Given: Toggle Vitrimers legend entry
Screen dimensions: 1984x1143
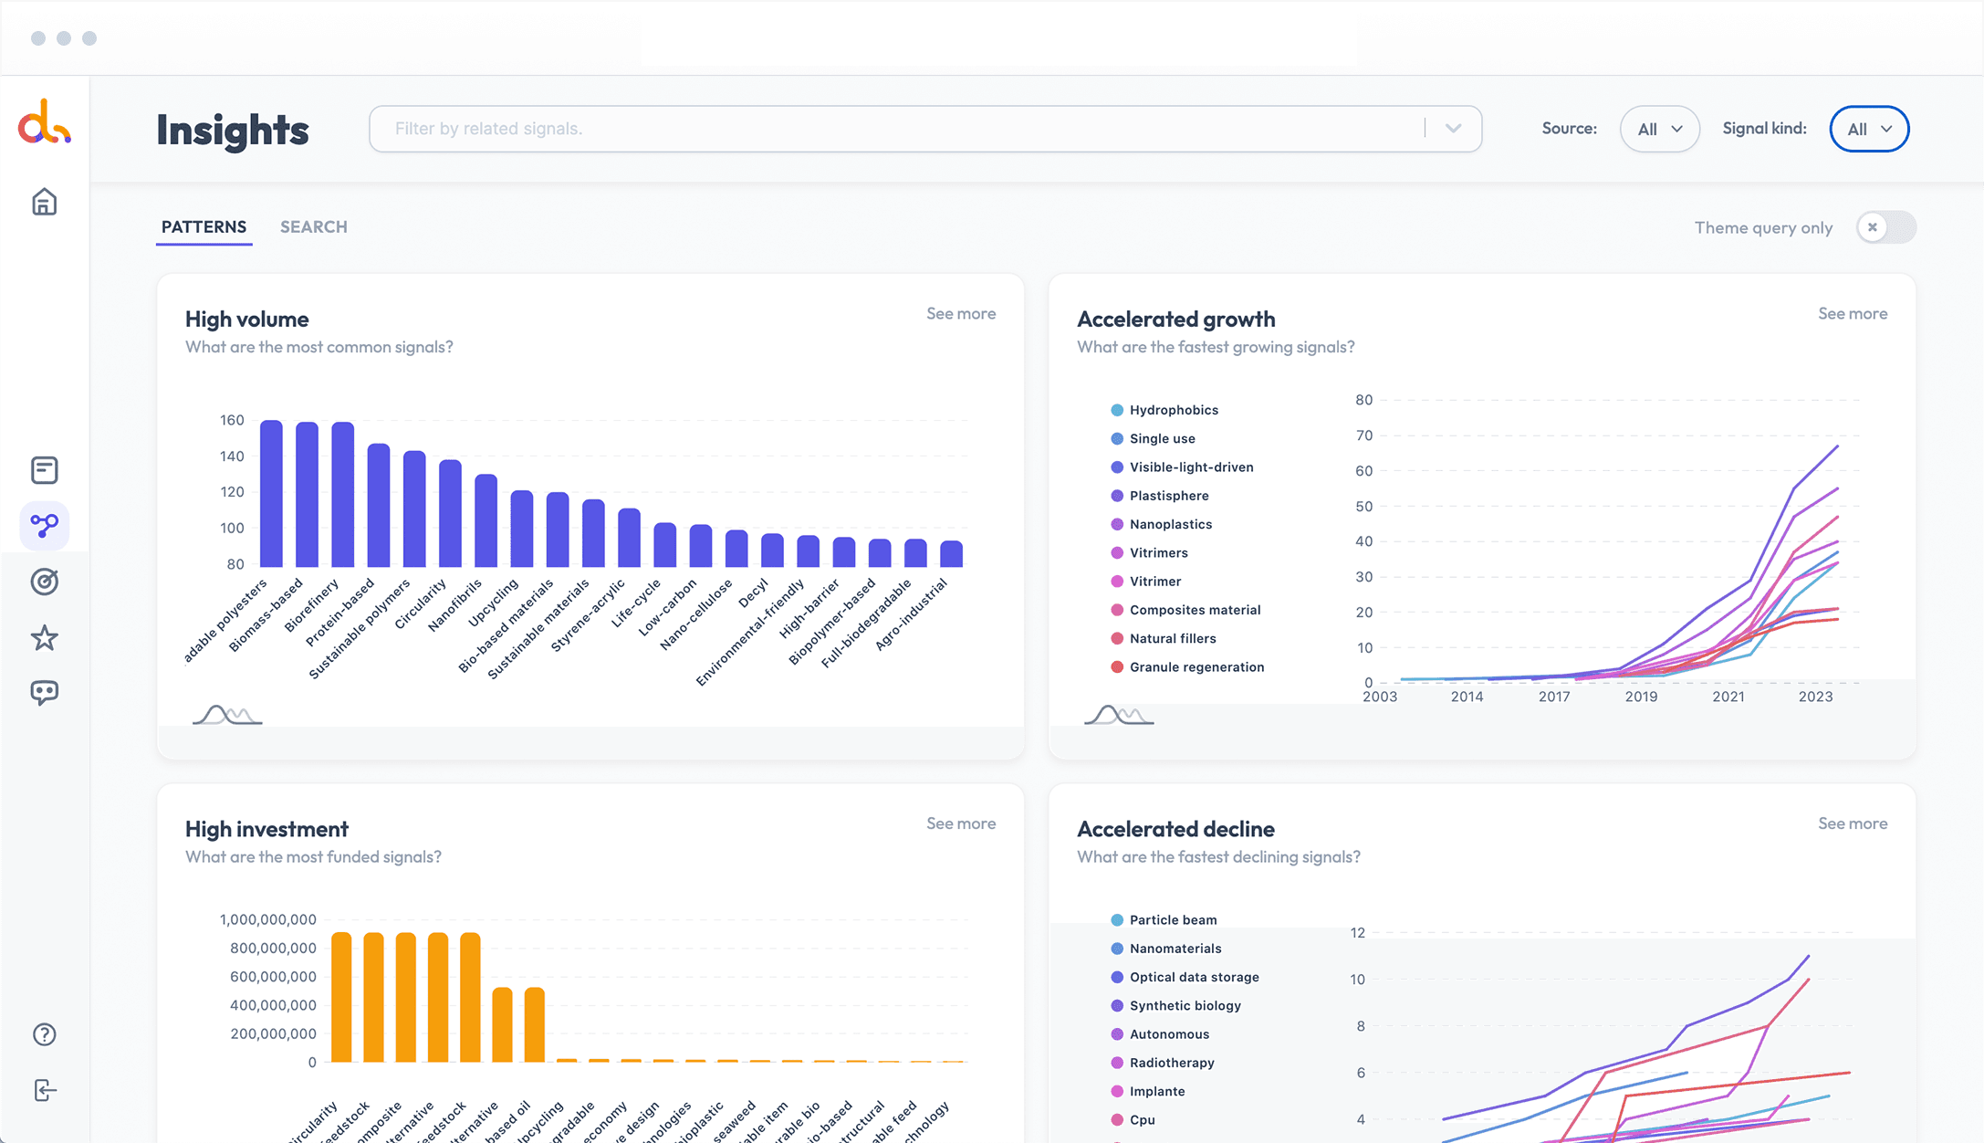Looking at the screenshot, I should click(1149, 552).
